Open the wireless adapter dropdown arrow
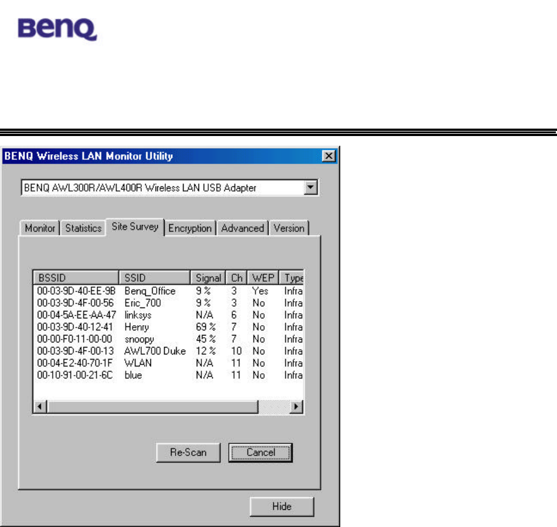This screenshot has height=527, width=557. (311, 187)
